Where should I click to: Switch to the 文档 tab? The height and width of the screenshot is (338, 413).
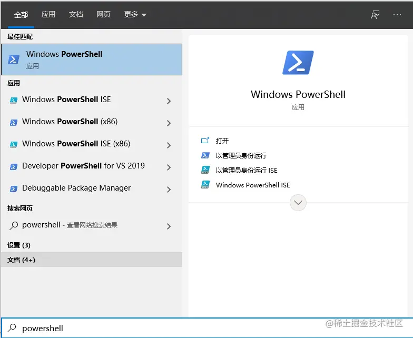tap(76, 15)
